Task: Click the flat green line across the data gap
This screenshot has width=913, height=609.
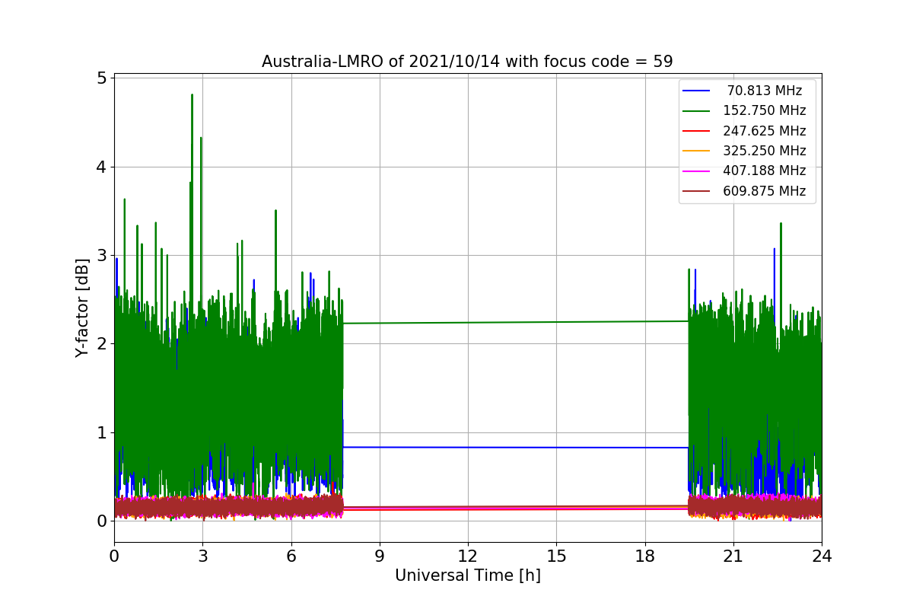Action: tap(516, 322)
